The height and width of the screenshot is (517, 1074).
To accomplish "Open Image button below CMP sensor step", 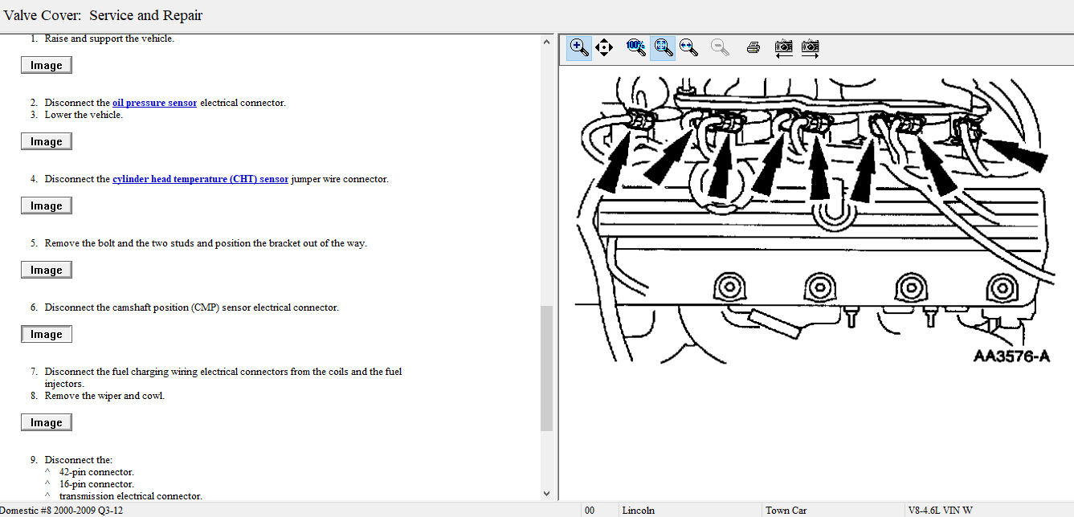I will pyautogui.click(x=47, y=334).
